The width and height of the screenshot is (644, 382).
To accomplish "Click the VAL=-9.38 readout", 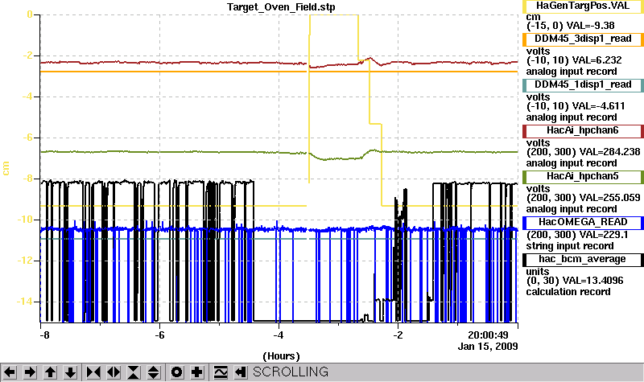I will (x=590, y=26).
